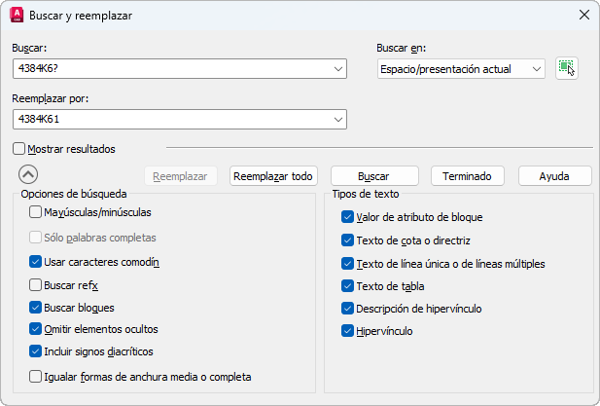Viewport: 600px width, 406px height.
Task: Check the Buscar refx option
Action: pos(36,285)
